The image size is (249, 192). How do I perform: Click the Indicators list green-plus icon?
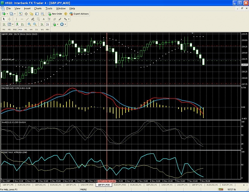click(x=55, y=24)
